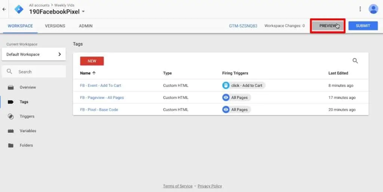Click Custom HTML in Add To Cart row

click(176, 85)
